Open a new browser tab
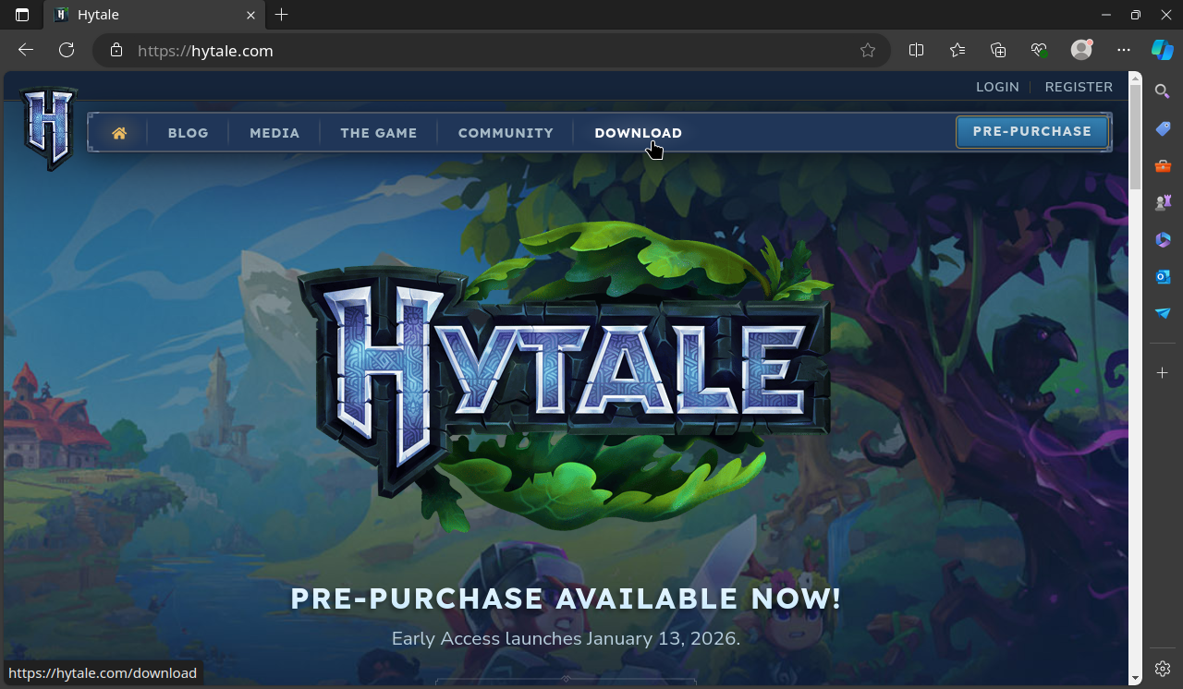Viewport: 1183px width, 689px height. pyautogui.click(x=281, y=15)
